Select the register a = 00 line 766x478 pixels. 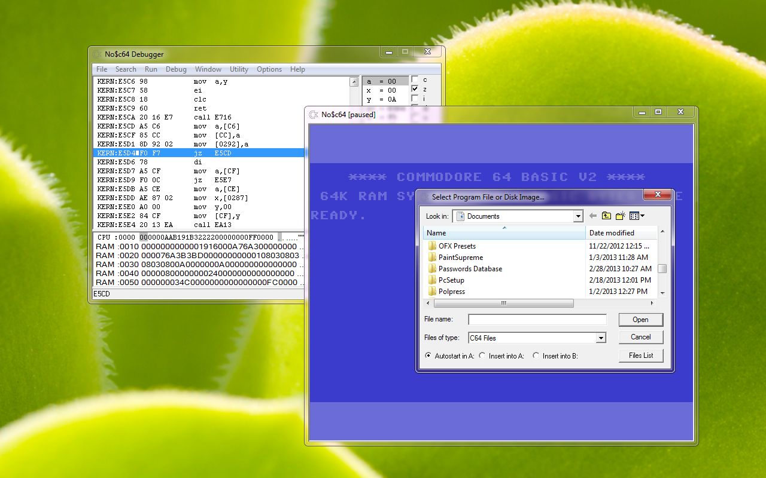[x=385, y=81]
